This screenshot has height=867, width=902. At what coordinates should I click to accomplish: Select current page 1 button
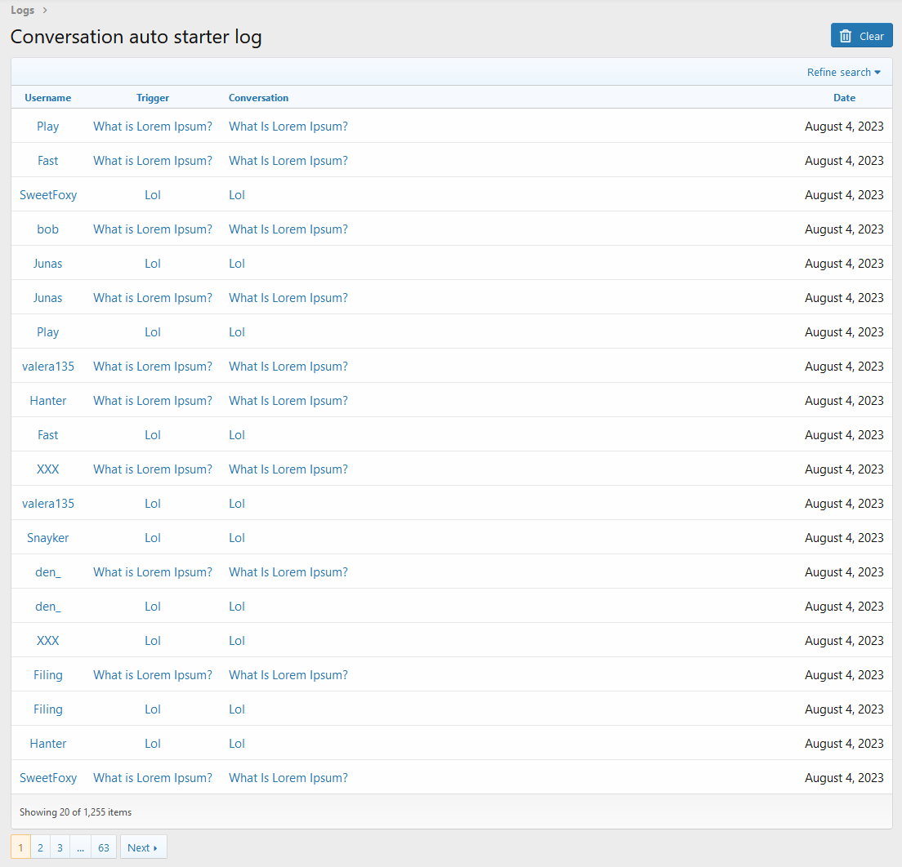click(20, 847)
